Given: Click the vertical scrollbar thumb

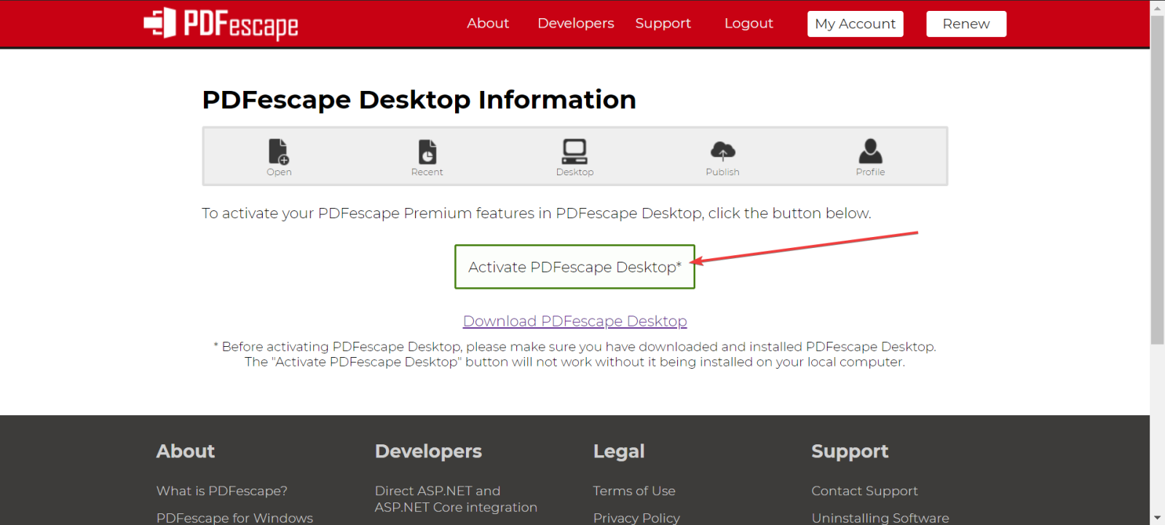Looking at the screenshot, I should pyautogui.click(x=1158, y=180).
